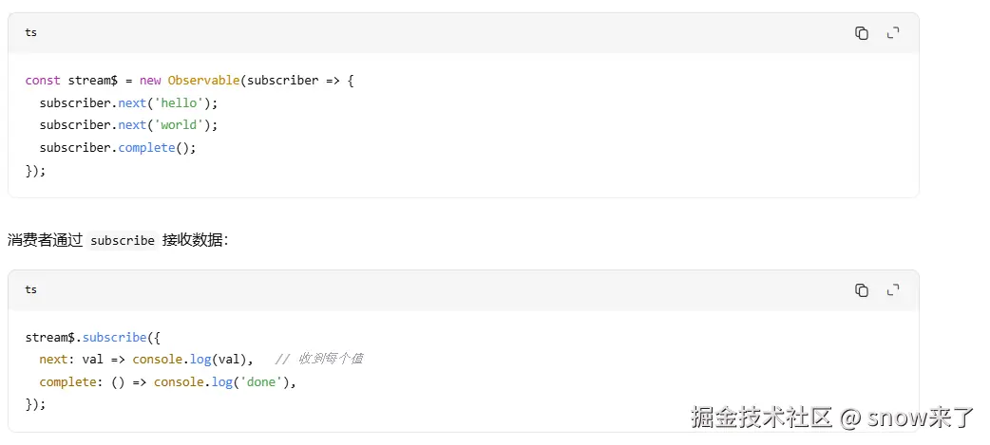This screenshot has width=990, height=445.
Task: Click the complete: key in second block
Action: (68, 382)
